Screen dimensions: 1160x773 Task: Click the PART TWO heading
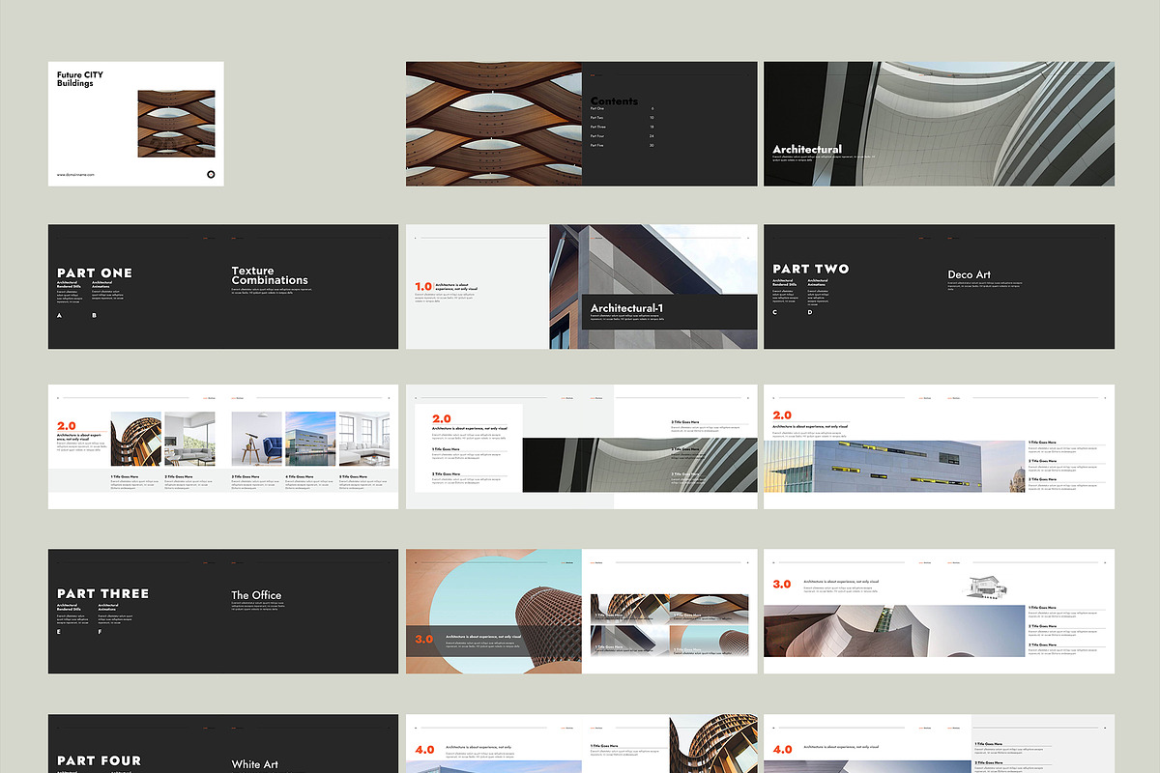pyautogui.click(x=811, y=269)
